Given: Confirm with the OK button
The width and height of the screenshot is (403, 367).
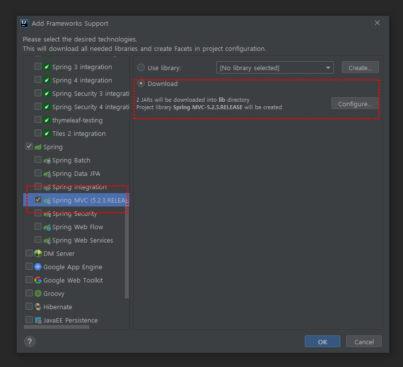Looking at the screenshot, I should [322, 341].
